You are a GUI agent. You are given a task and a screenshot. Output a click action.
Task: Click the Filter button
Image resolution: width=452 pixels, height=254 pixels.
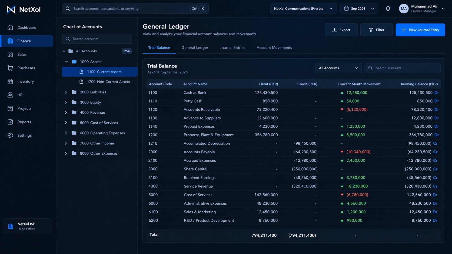tap(376, 30)
